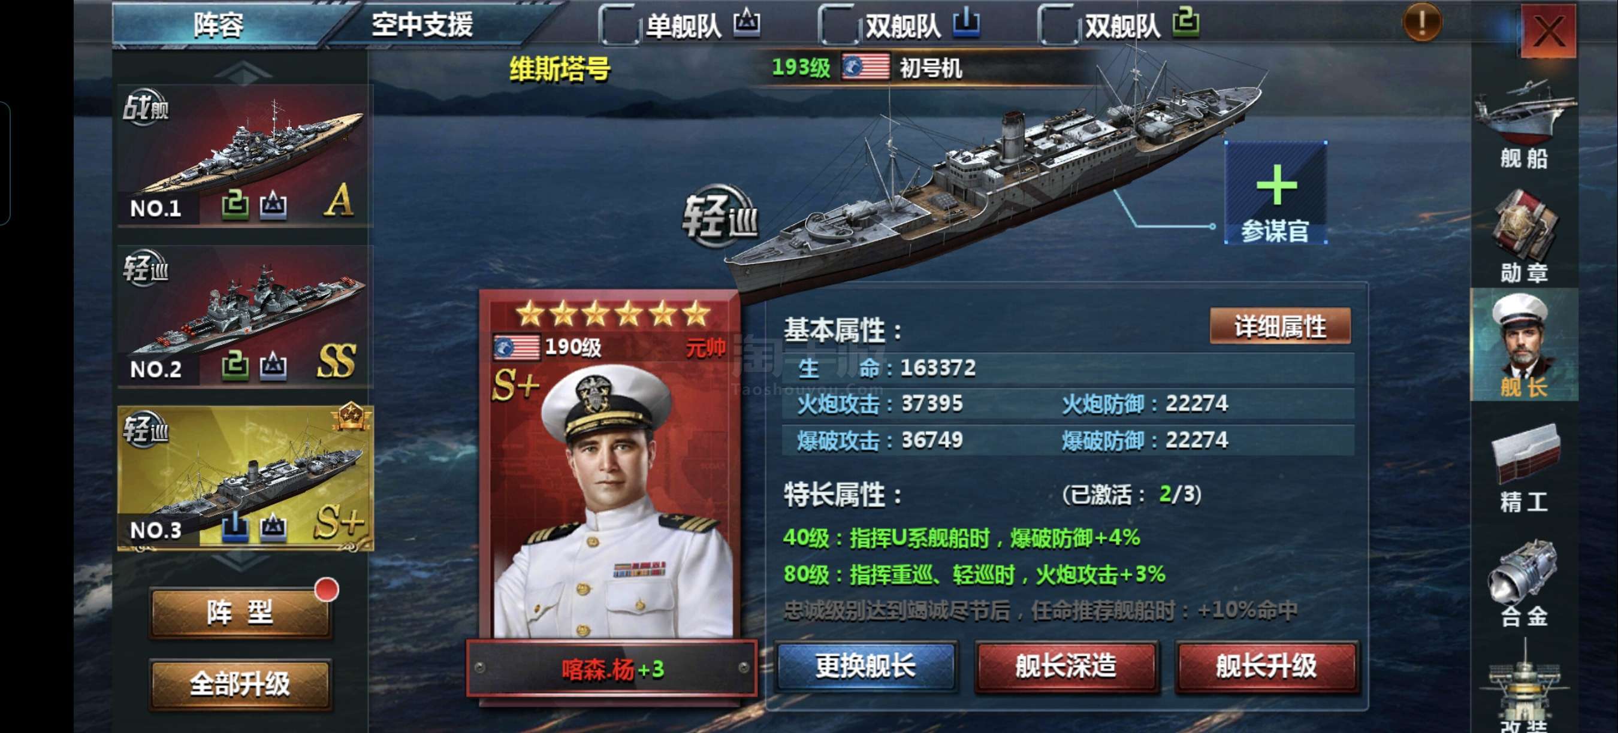Switch to the 阵容 tab
Screen dimensions: 1618x733
(218, 25)
